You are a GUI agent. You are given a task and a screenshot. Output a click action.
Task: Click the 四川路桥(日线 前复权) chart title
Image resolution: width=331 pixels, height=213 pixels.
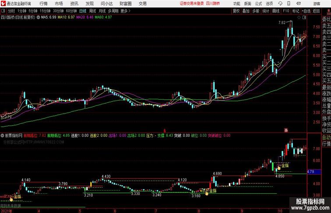click(x=18, y=17)
